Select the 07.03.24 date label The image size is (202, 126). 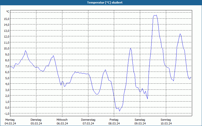click(x=88, y=123)
